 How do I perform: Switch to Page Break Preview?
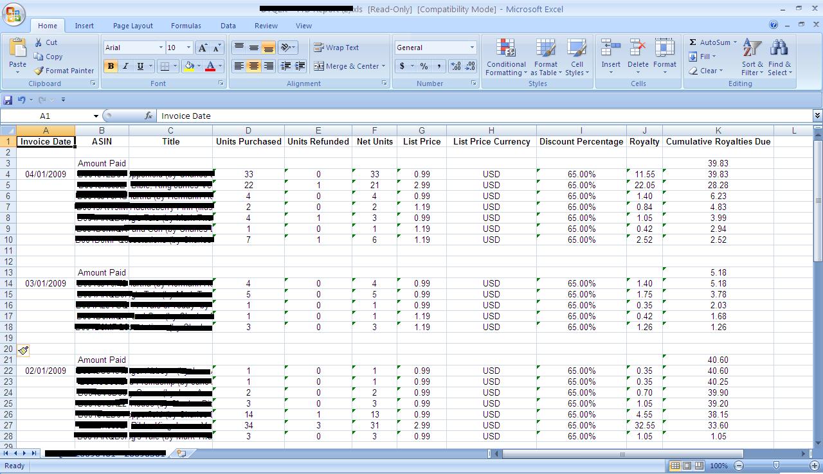click(698, 466)
